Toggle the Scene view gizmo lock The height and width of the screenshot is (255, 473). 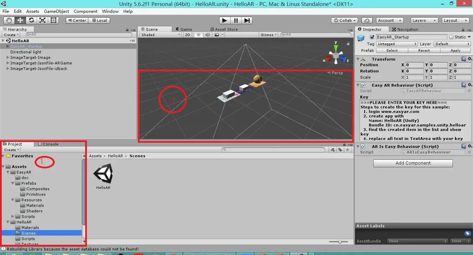[x=348, y=43]
